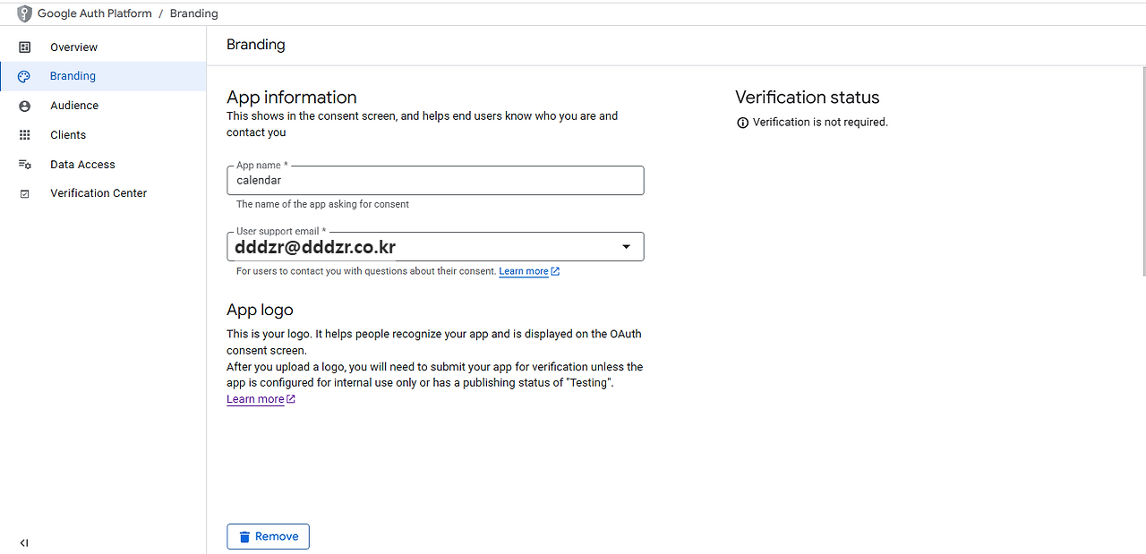This screenshot has height=554, width=1146.
Task: Remove the uploaded app logo
Action: 269,537
